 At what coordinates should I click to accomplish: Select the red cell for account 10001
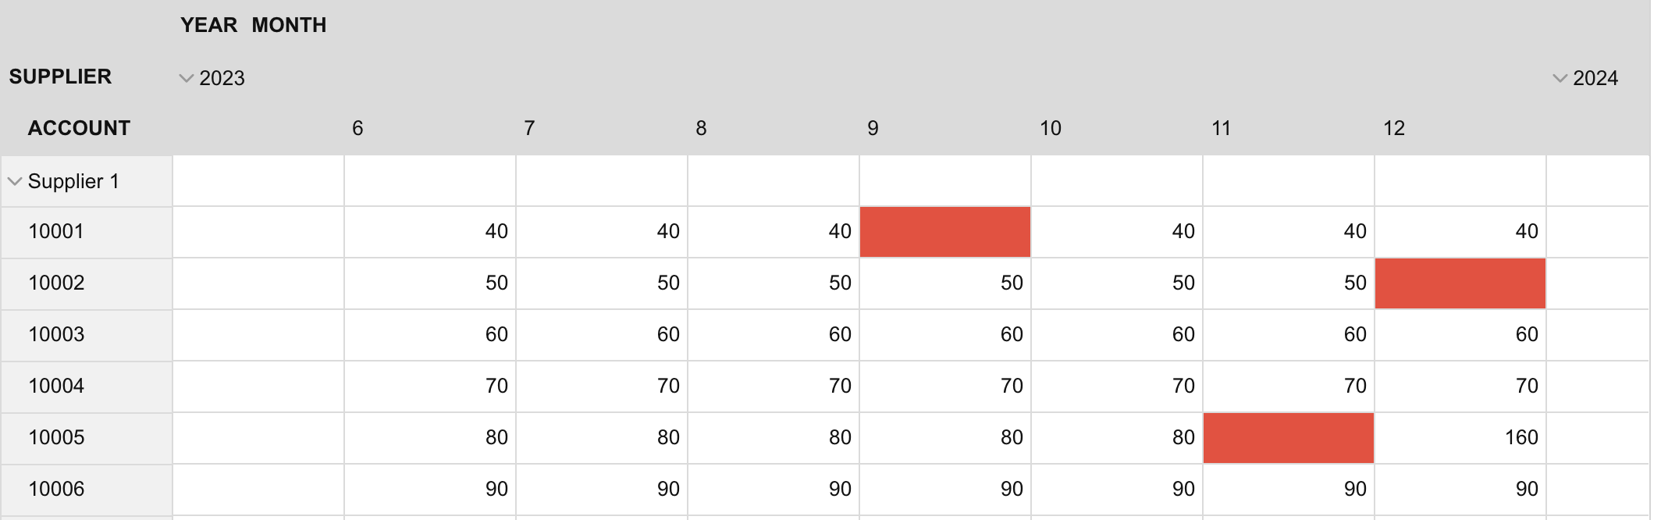(x=944, y=232)
